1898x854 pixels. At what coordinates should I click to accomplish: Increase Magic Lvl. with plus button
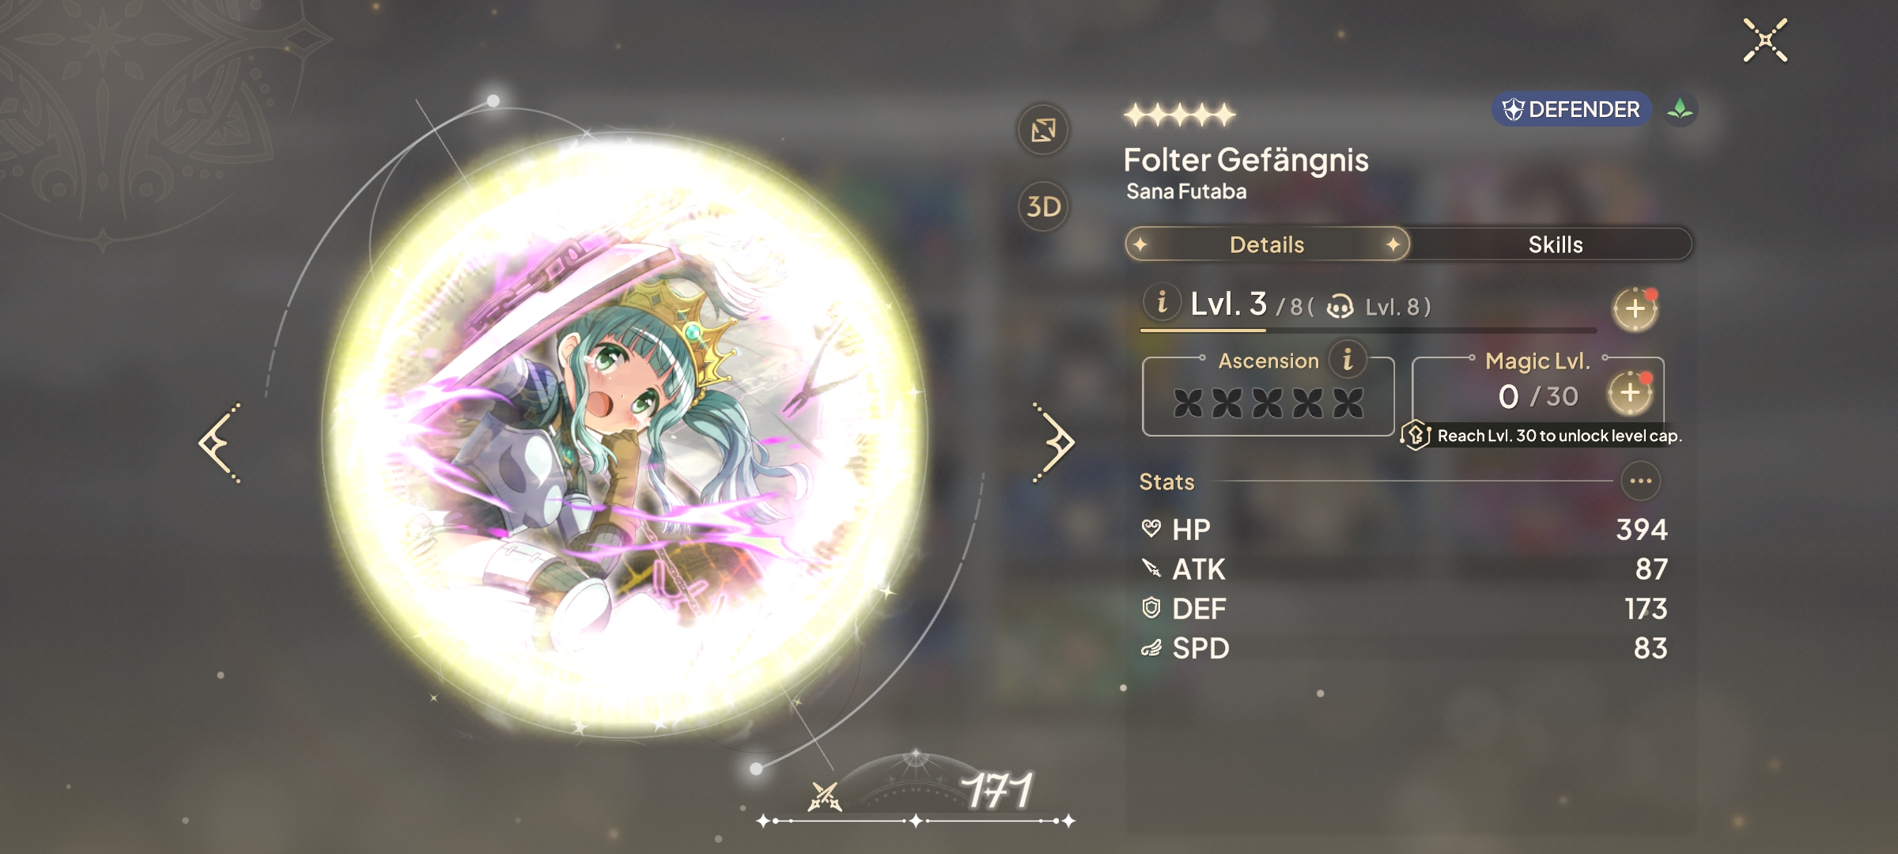[1631, 393]
